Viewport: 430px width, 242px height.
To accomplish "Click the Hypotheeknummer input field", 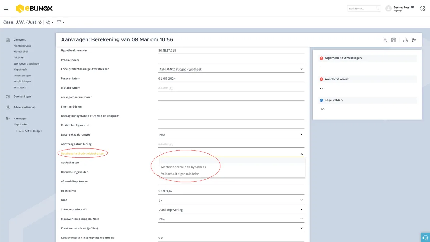I will (x=231, y=51).
